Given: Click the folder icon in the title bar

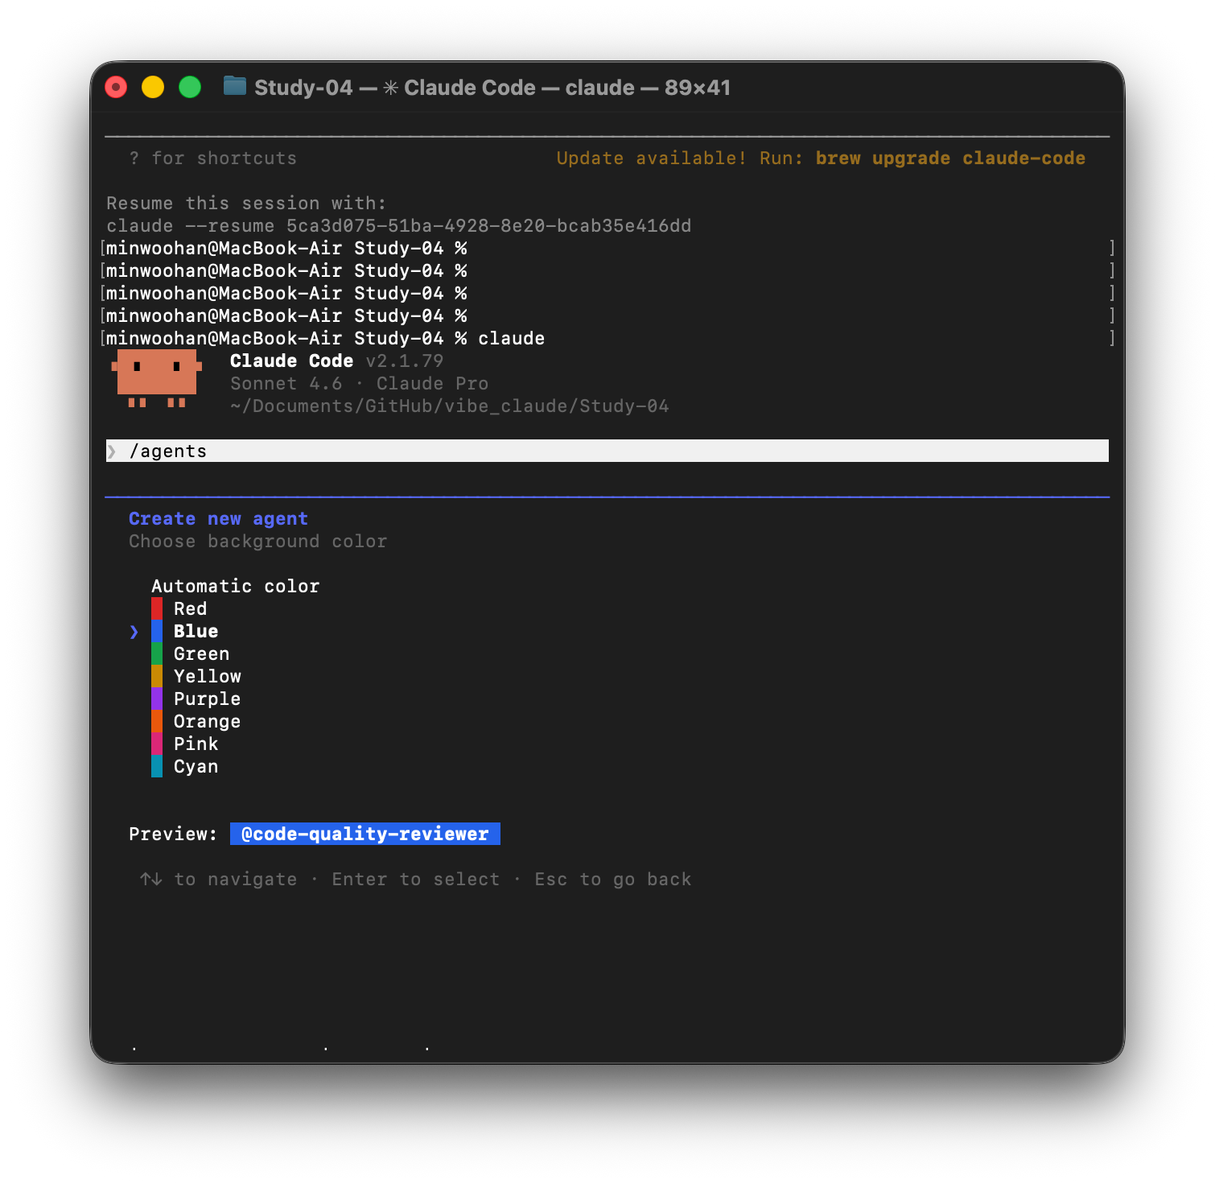Looking at the screenshot, I should (x=234, y=86).
